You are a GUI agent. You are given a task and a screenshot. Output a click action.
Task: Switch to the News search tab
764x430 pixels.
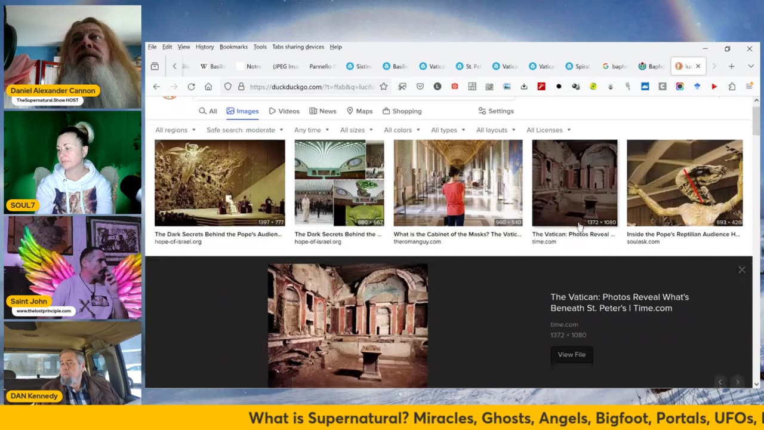click(x=323, y=111)
